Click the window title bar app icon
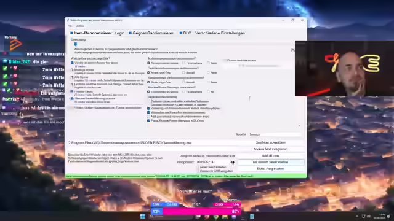Screen dimensions: 394x221 pos(68,20)
